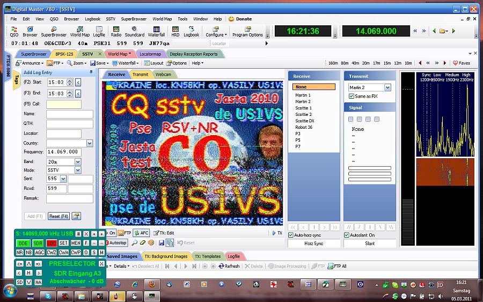Open the Mode dropdown showing SSTV
Screen dimensions: 483x302
tap(78, 170)
